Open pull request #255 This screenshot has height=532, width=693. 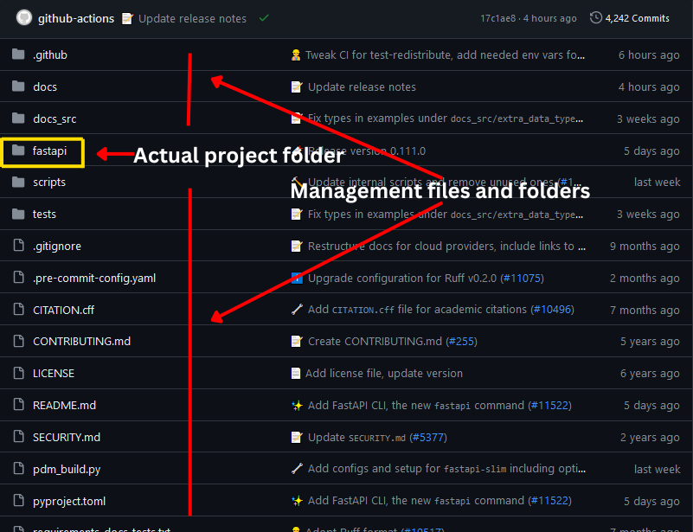pyautogui.click(x=461, y=341)
